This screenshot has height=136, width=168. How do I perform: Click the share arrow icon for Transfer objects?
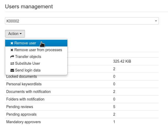(x=12, y=57)
